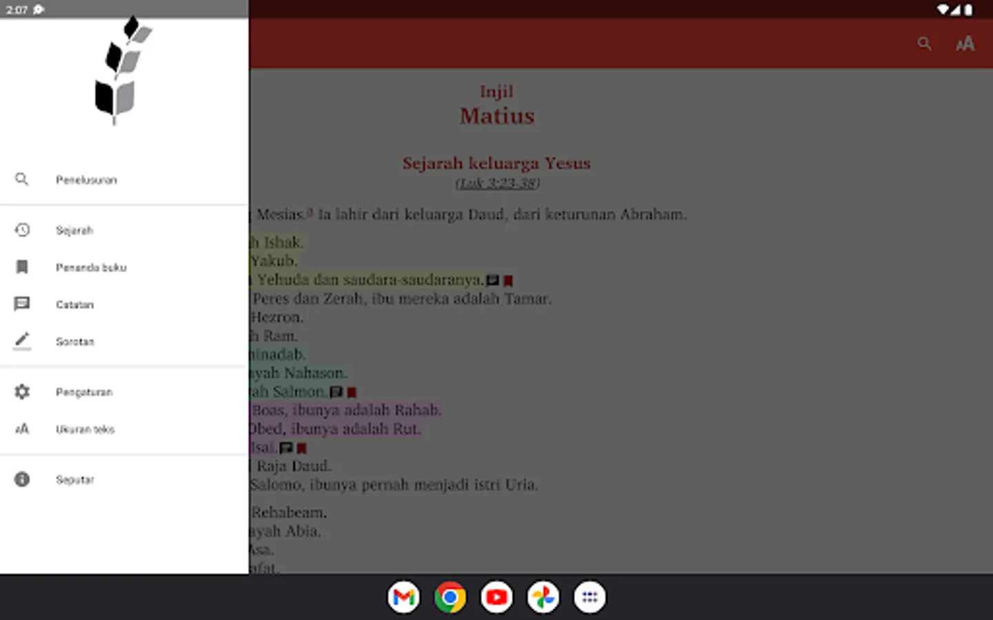Tap bookmark icon on Yehuda verse
This screenshot has width=993, height=620.
coord(508,280)
